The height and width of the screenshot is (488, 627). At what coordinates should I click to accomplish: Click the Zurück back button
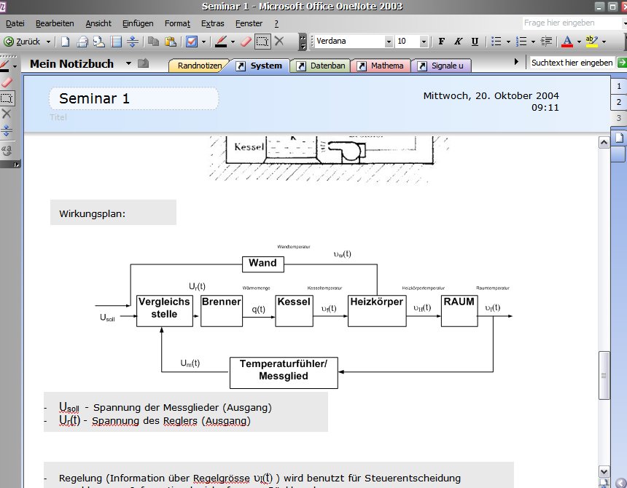22,42
